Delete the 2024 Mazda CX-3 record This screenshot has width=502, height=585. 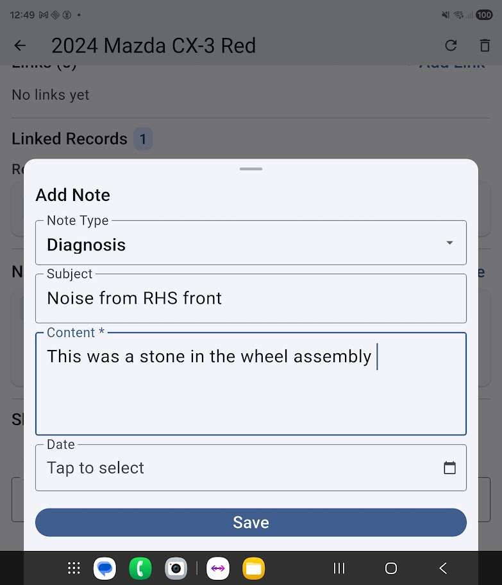pos(485,45)
